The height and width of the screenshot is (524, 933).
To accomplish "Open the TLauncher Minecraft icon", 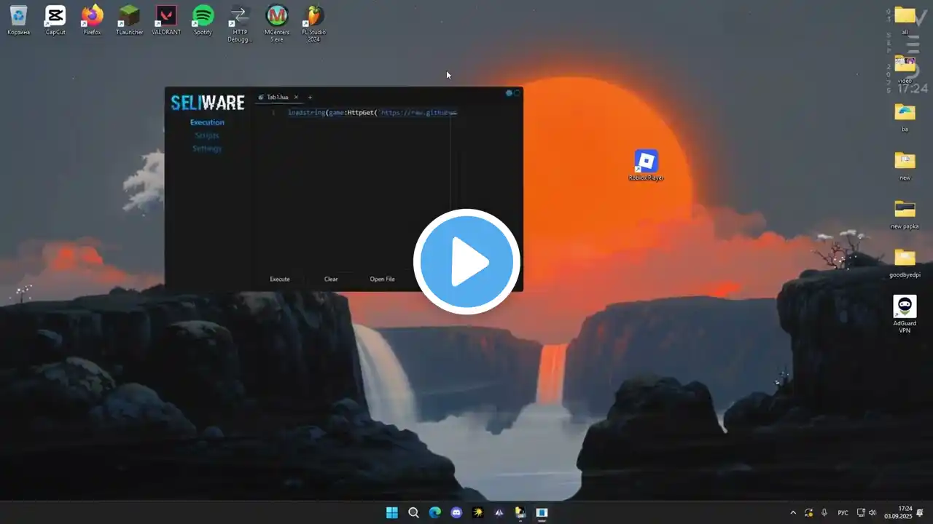I will [x=129, y=17].
